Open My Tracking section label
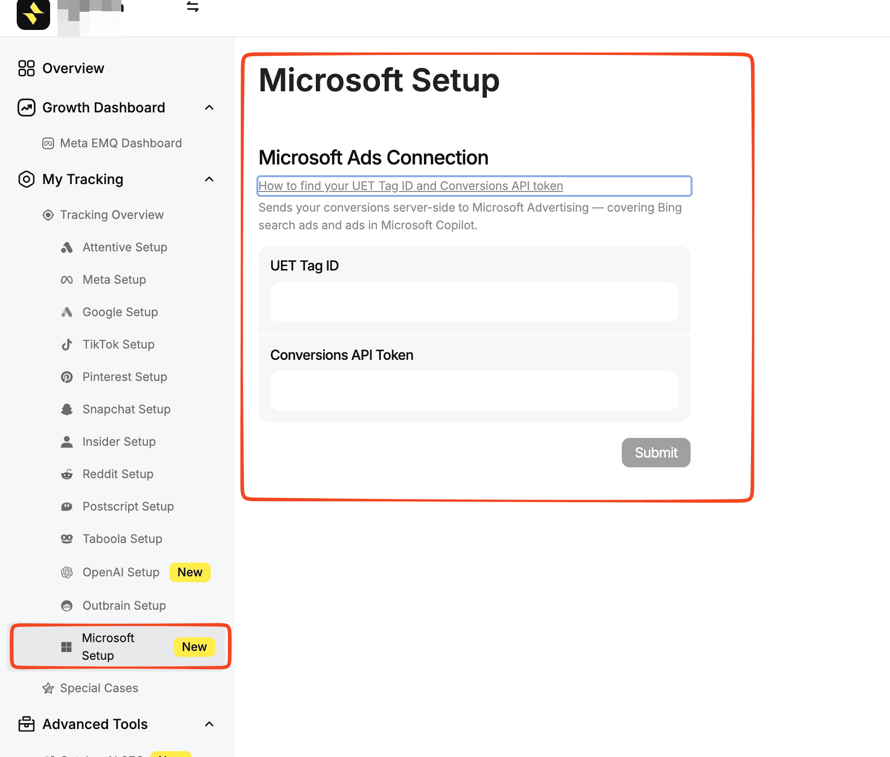 [83, 179]
